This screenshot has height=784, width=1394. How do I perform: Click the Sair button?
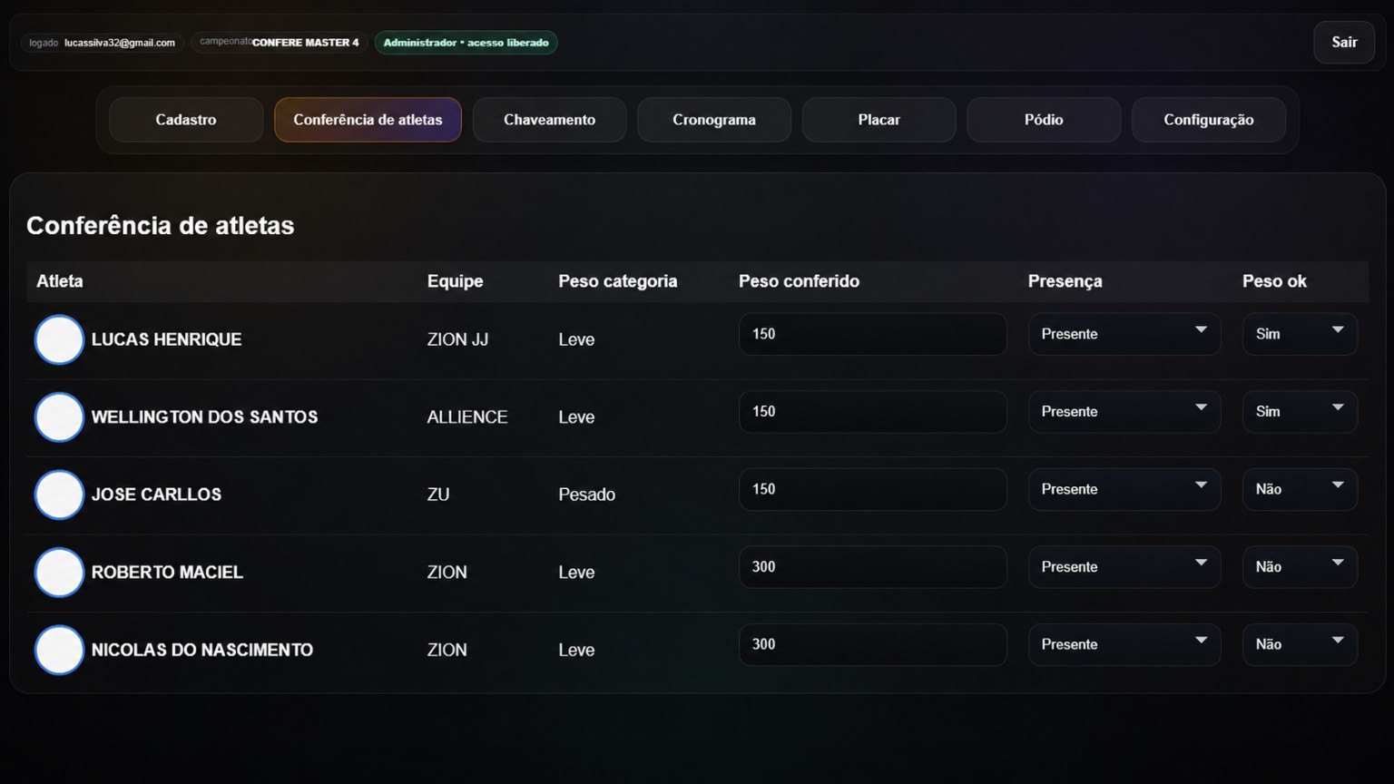pos(1344,43)
